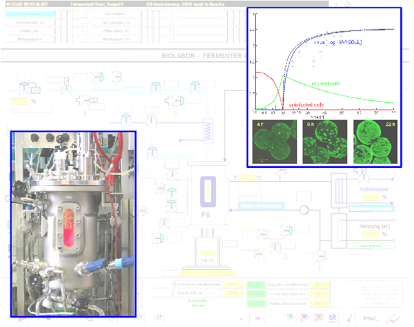This screenshot has height=327, width=414.
Task: Select the F6 fermenter vessel symbol
Action: [208, 195]
